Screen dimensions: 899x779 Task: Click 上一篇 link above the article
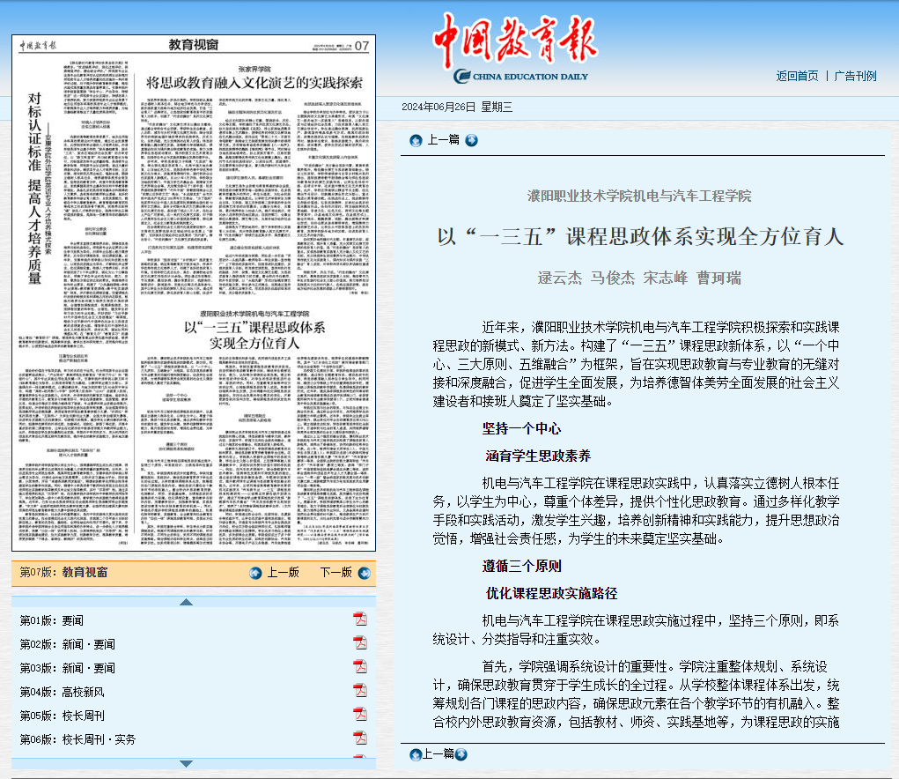[x=443, y=140]
